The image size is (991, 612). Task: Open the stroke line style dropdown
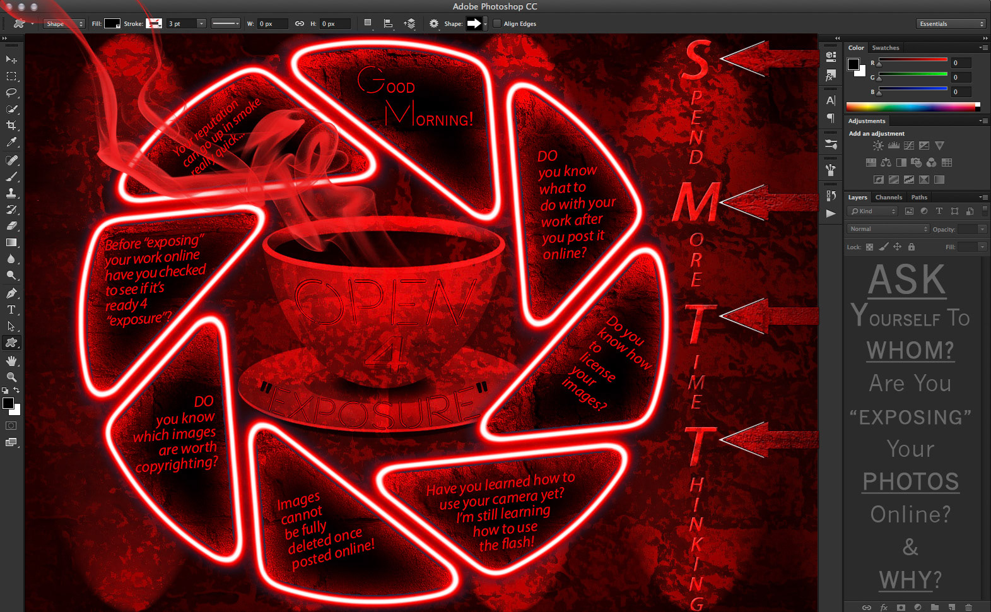point(226,23)
